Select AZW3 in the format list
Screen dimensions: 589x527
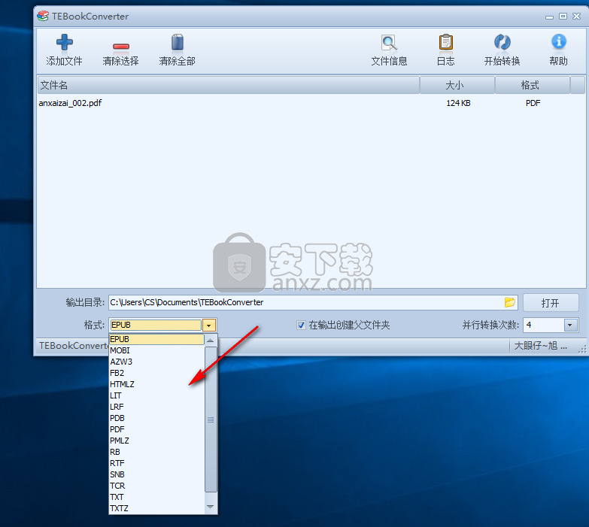(156, 362)
